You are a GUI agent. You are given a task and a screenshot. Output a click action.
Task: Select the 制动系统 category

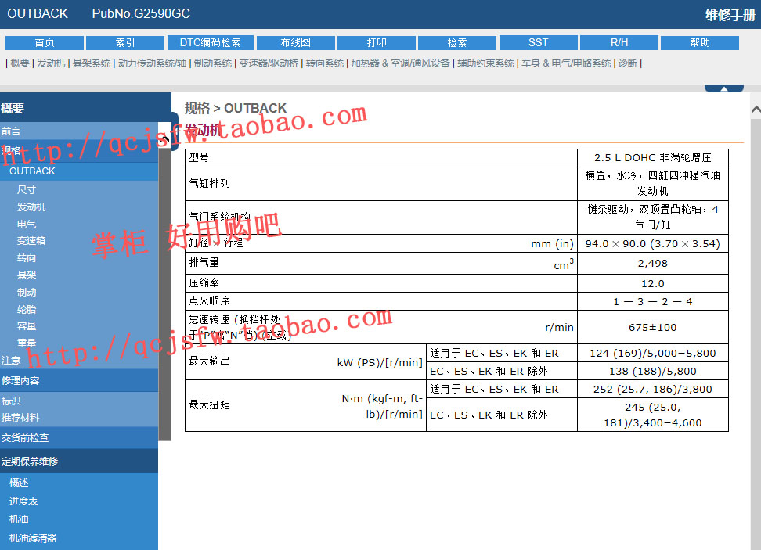tap(213, 63)
